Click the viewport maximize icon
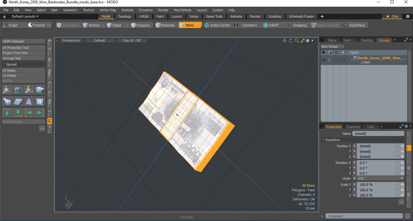The width and height of the screenshot is (413, 221). coord(302,41)
